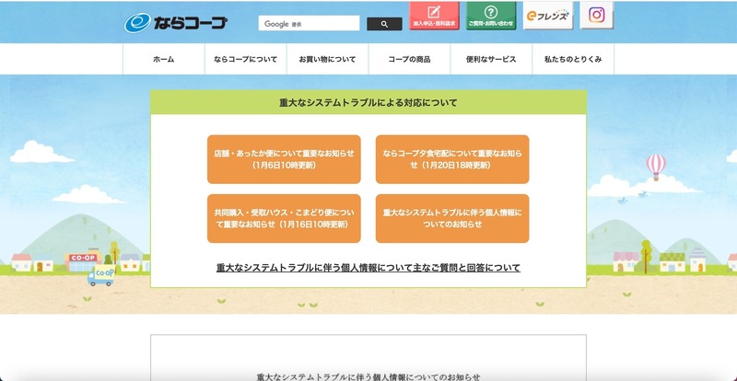This screenshot has height=381, width=737.
Task: Expand the コープの商品 menu
Action: click(409, 59)
